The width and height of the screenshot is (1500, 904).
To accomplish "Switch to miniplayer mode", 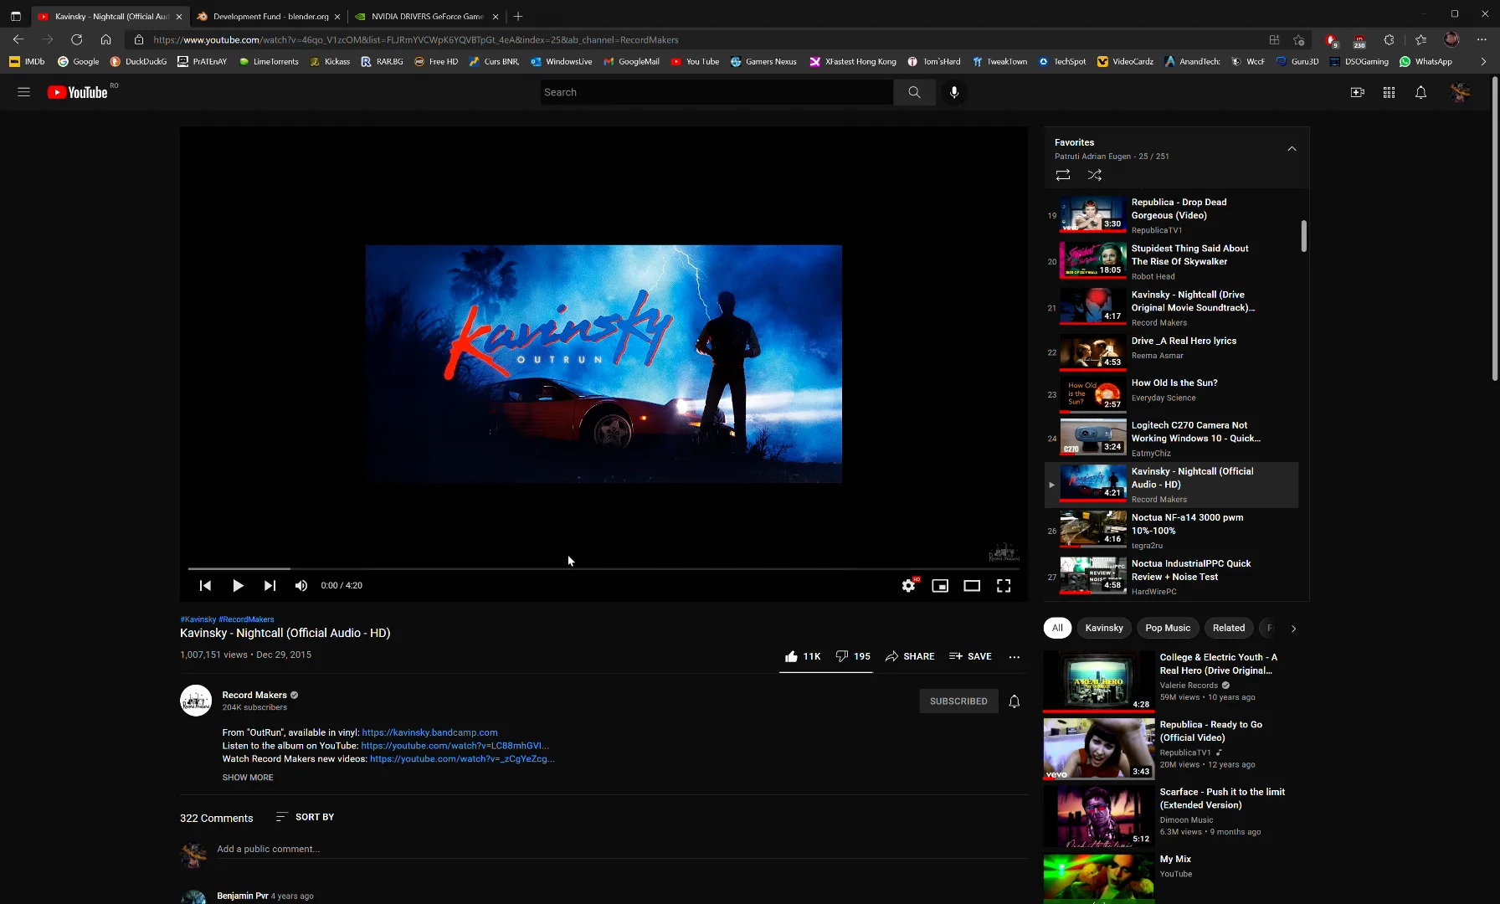I will 940,585.
